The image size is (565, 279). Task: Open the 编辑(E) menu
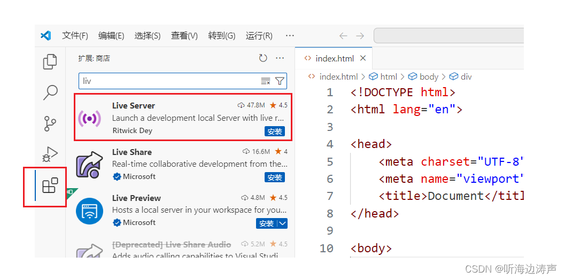point(111,36)
